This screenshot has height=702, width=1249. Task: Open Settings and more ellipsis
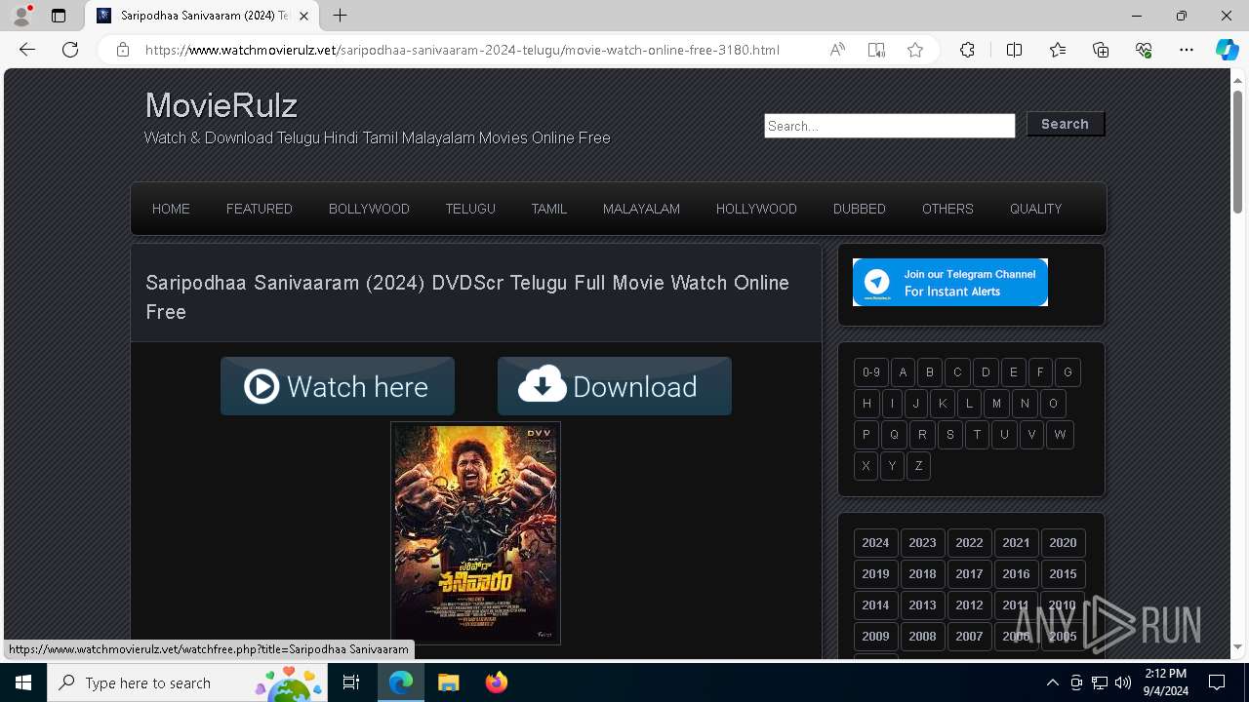pos(1187,50)
